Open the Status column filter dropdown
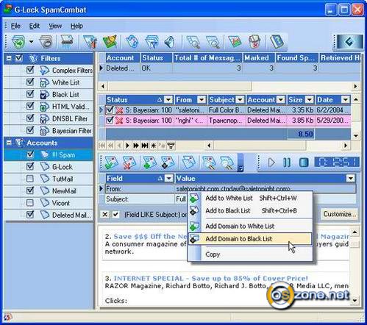The height and width of the screenshot is (325, 367). 168,100
